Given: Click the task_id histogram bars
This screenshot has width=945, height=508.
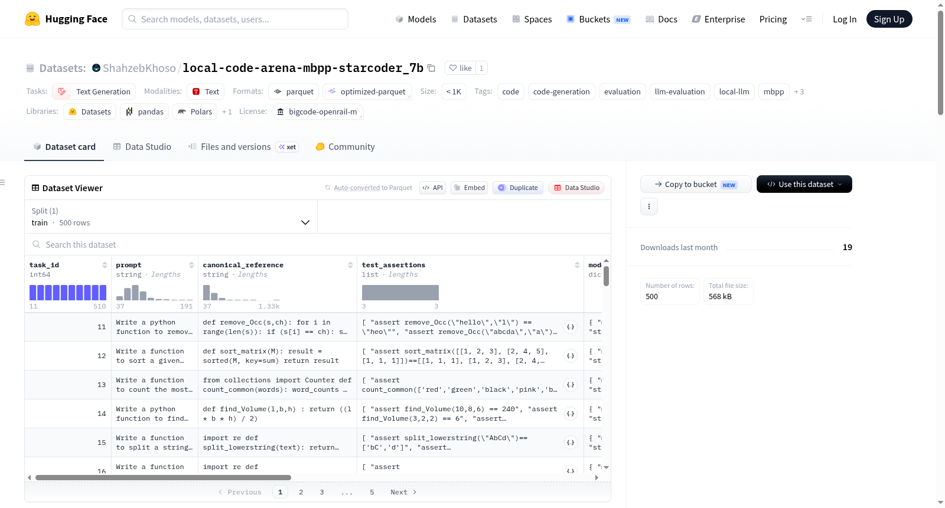Looking at the screenshot, I should 68,293.
